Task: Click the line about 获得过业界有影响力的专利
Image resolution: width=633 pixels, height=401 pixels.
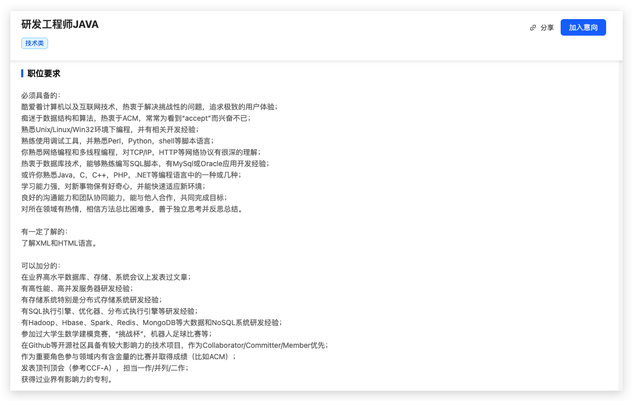Action: coord(67,379)
